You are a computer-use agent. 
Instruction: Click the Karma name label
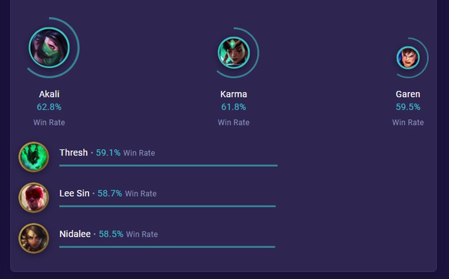(233, 94)
